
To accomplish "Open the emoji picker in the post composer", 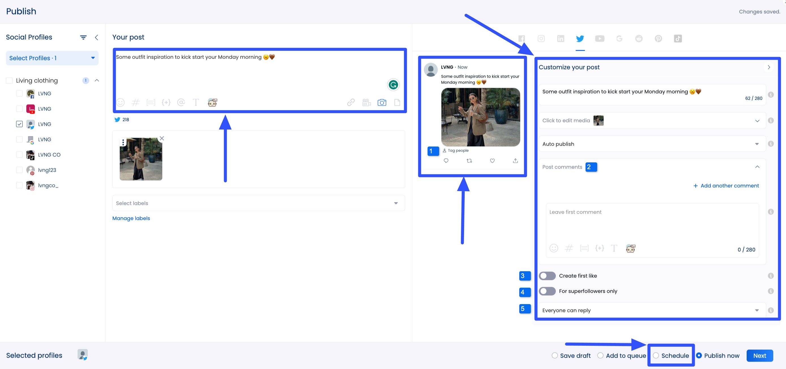I will [x=120, y=102].
